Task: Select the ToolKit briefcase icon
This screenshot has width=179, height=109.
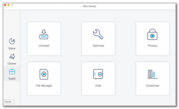Action: point(12,72)
